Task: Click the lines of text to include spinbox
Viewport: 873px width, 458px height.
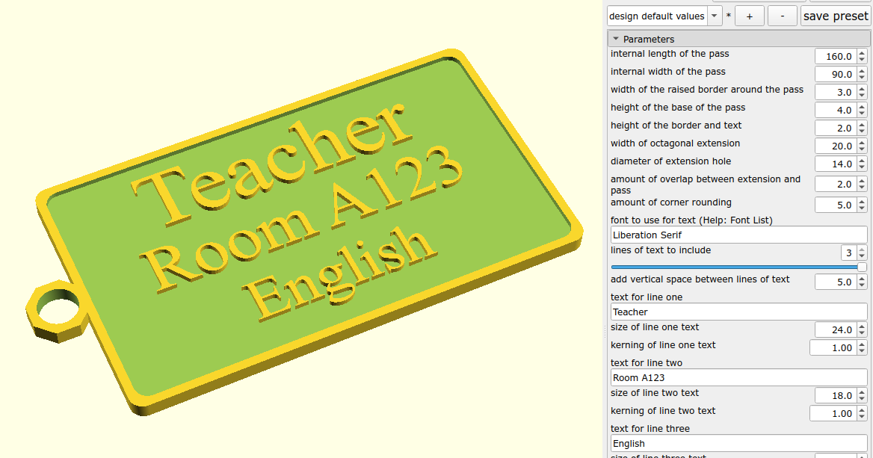Action: coord(847,253)
